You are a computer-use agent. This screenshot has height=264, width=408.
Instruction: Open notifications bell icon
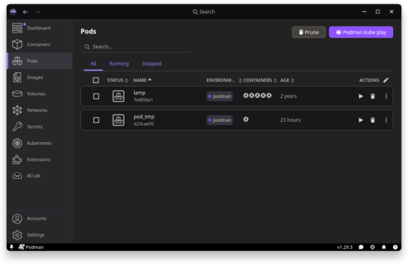384,247
